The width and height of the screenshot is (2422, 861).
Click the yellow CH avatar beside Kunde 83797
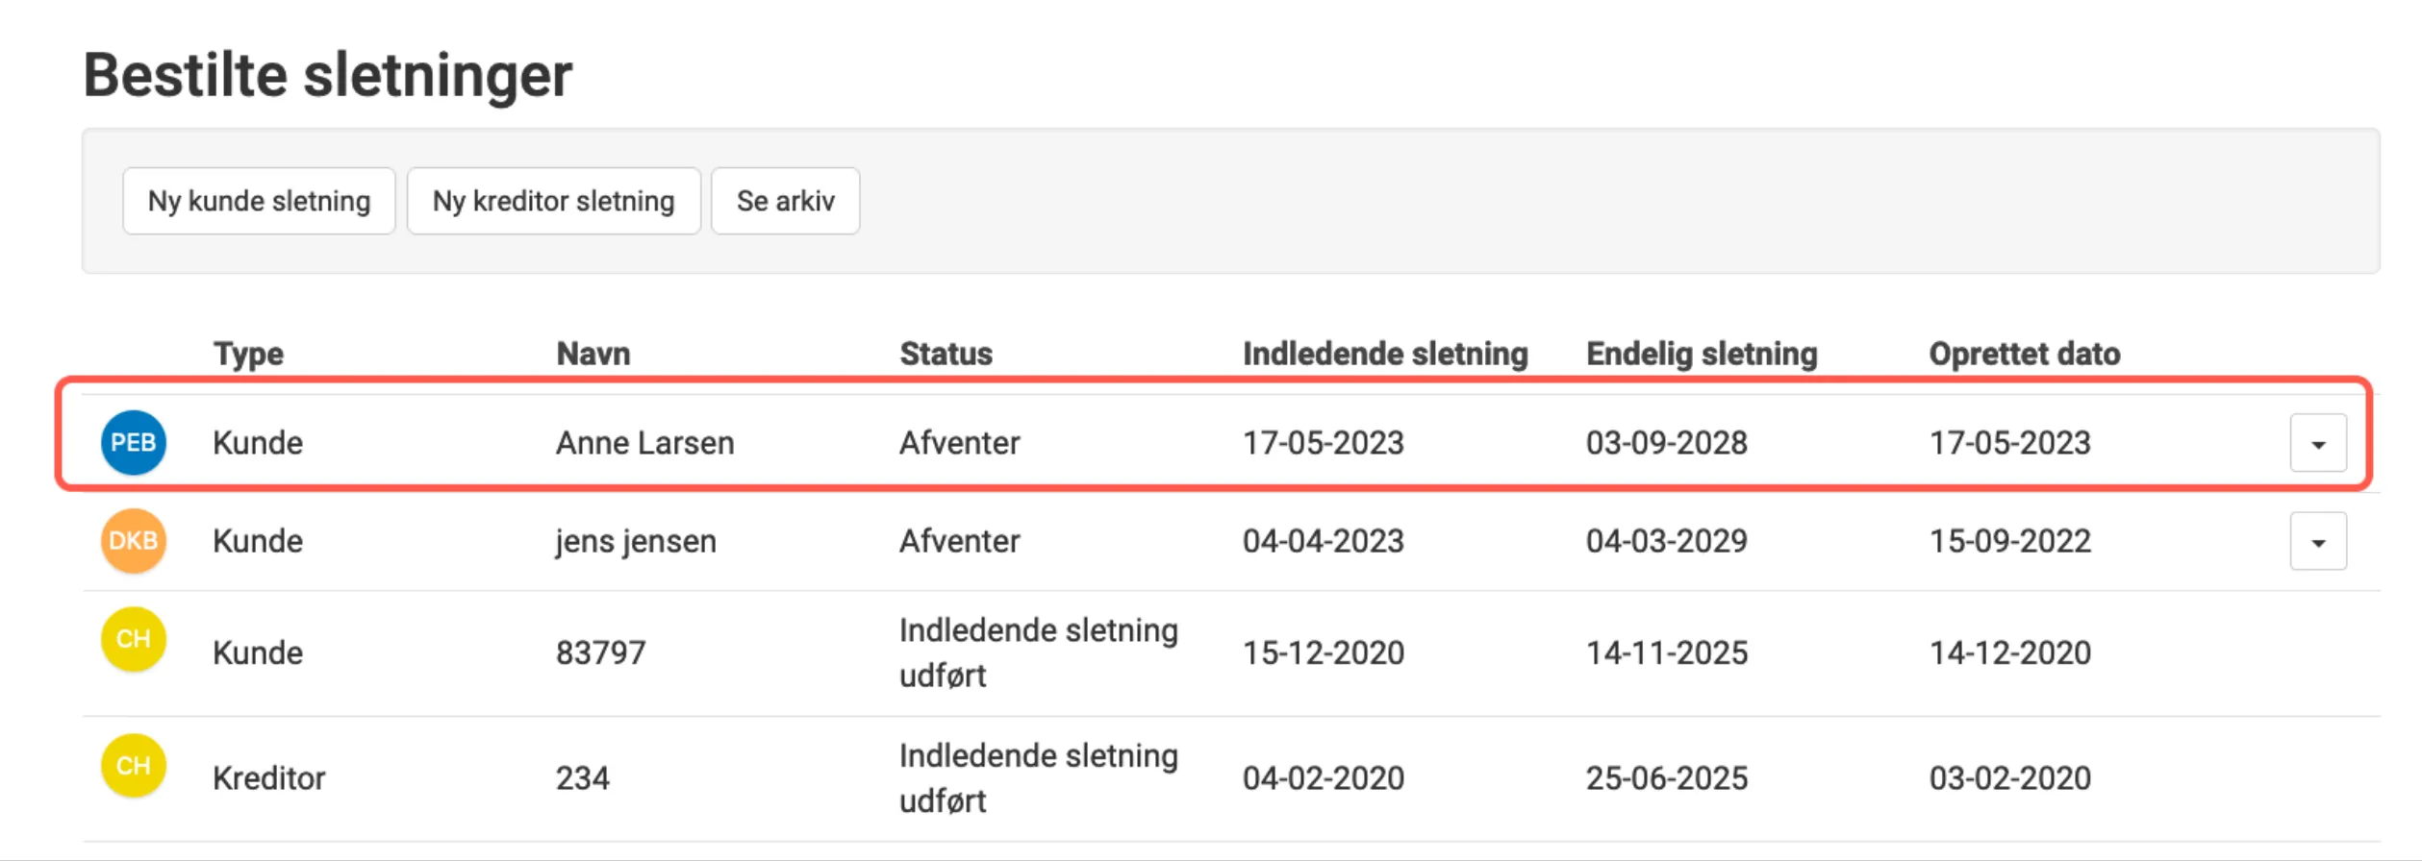tap(133, 637)
